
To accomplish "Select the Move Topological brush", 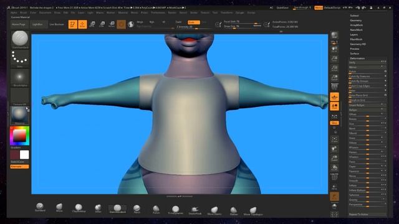I will tap(253, 211).
